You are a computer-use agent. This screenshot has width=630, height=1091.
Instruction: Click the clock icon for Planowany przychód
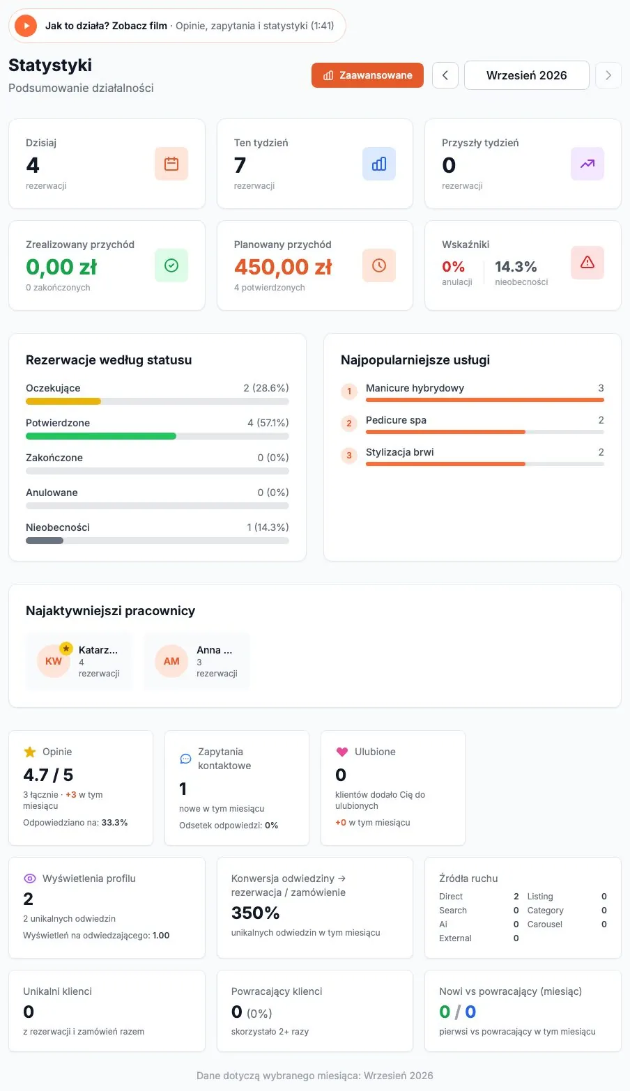coord(379,265)
